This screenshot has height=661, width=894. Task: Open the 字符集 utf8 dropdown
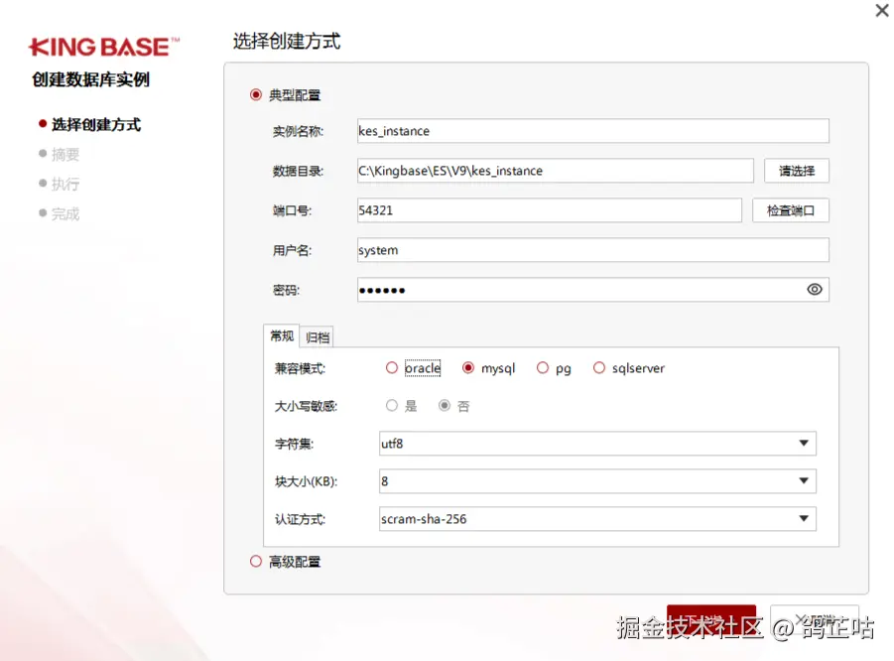point(597,444)
